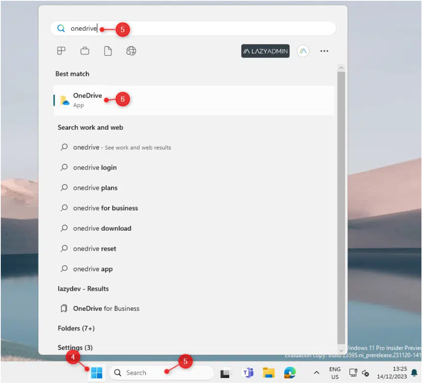Select 'onedrive - See work and web results'
This screenshot has width=423, height=384.
click(122, 147)
